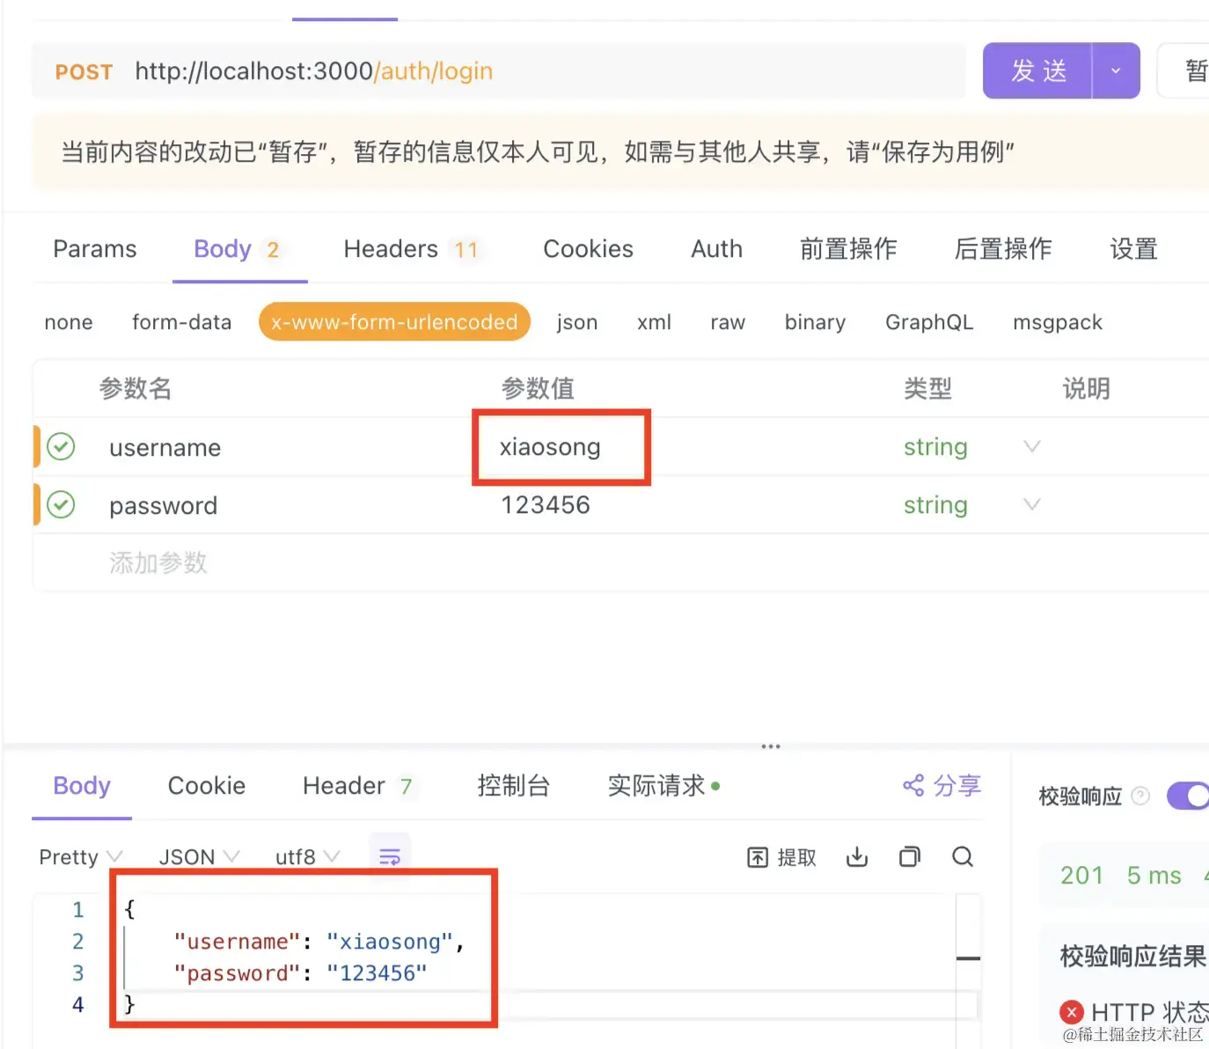Edit the xiaosong parameter value
The image size is (1209, 1049).
[x=551, y=447]
